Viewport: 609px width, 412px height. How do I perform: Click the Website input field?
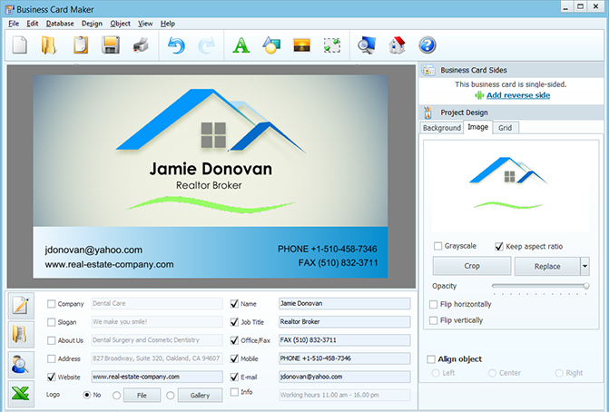coord(157,377)
